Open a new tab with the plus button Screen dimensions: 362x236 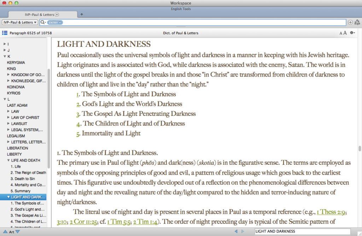pos(82,15)
